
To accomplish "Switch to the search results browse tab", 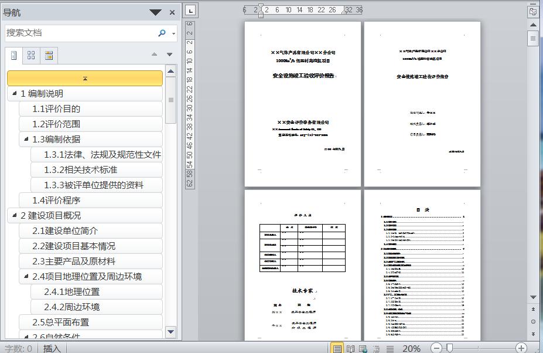I will (x=49, y=56).
